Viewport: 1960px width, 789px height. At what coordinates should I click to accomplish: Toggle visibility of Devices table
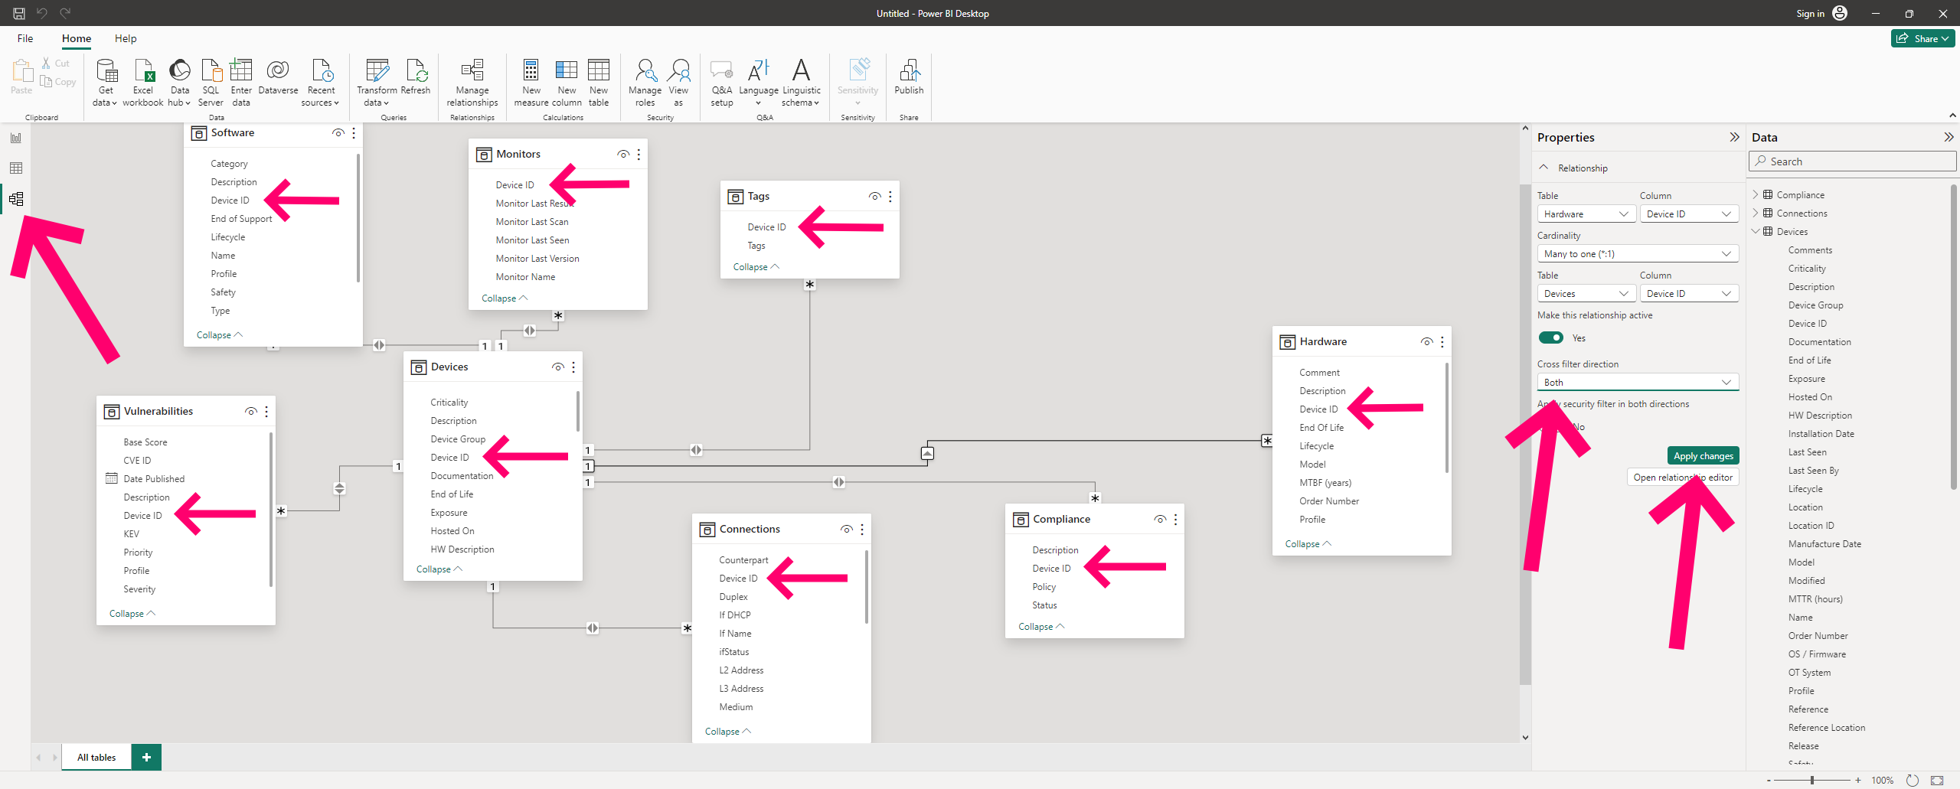click(558, 367)
